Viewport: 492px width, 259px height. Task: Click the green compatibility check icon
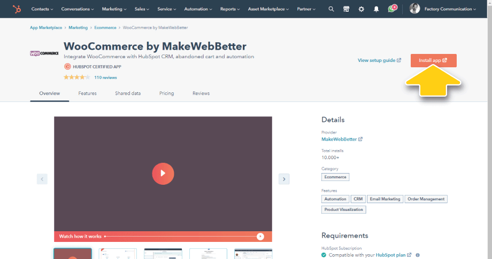[324, 255]
